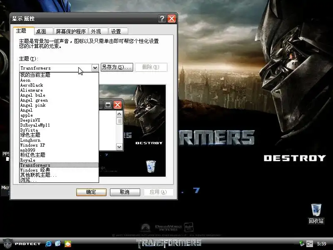The height and width of the screenshot is (250, 333).
Task: Choose 我的当前主题 from the list
Action: click(59, 75)
